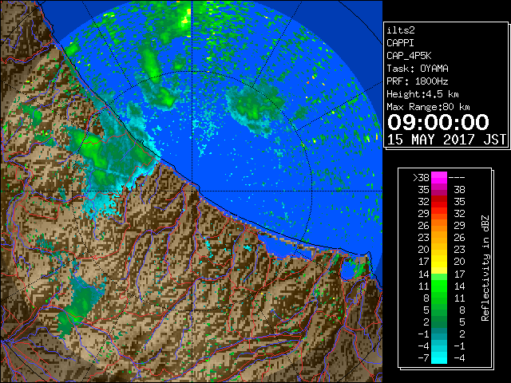Screen dimensions: 511x383
Task: Click the 'Max Range:80 km' line
Action: coord(428,107)
